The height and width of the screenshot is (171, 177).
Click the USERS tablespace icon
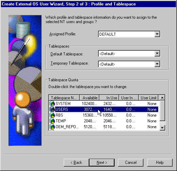(x=52, y=109)
